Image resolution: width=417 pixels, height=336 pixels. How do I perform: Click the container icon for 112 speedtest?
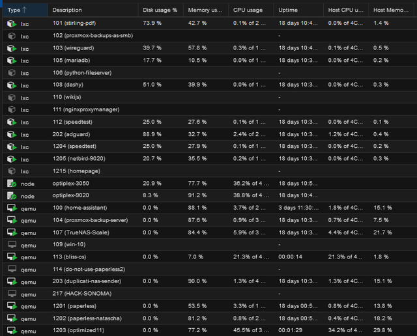click(x=12, y=122)
